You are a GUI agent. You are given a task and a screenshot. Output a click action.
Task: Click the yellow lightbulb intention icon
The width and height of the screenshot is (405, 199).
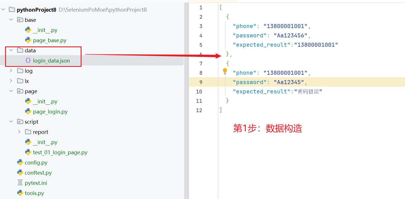coord(225,71)
